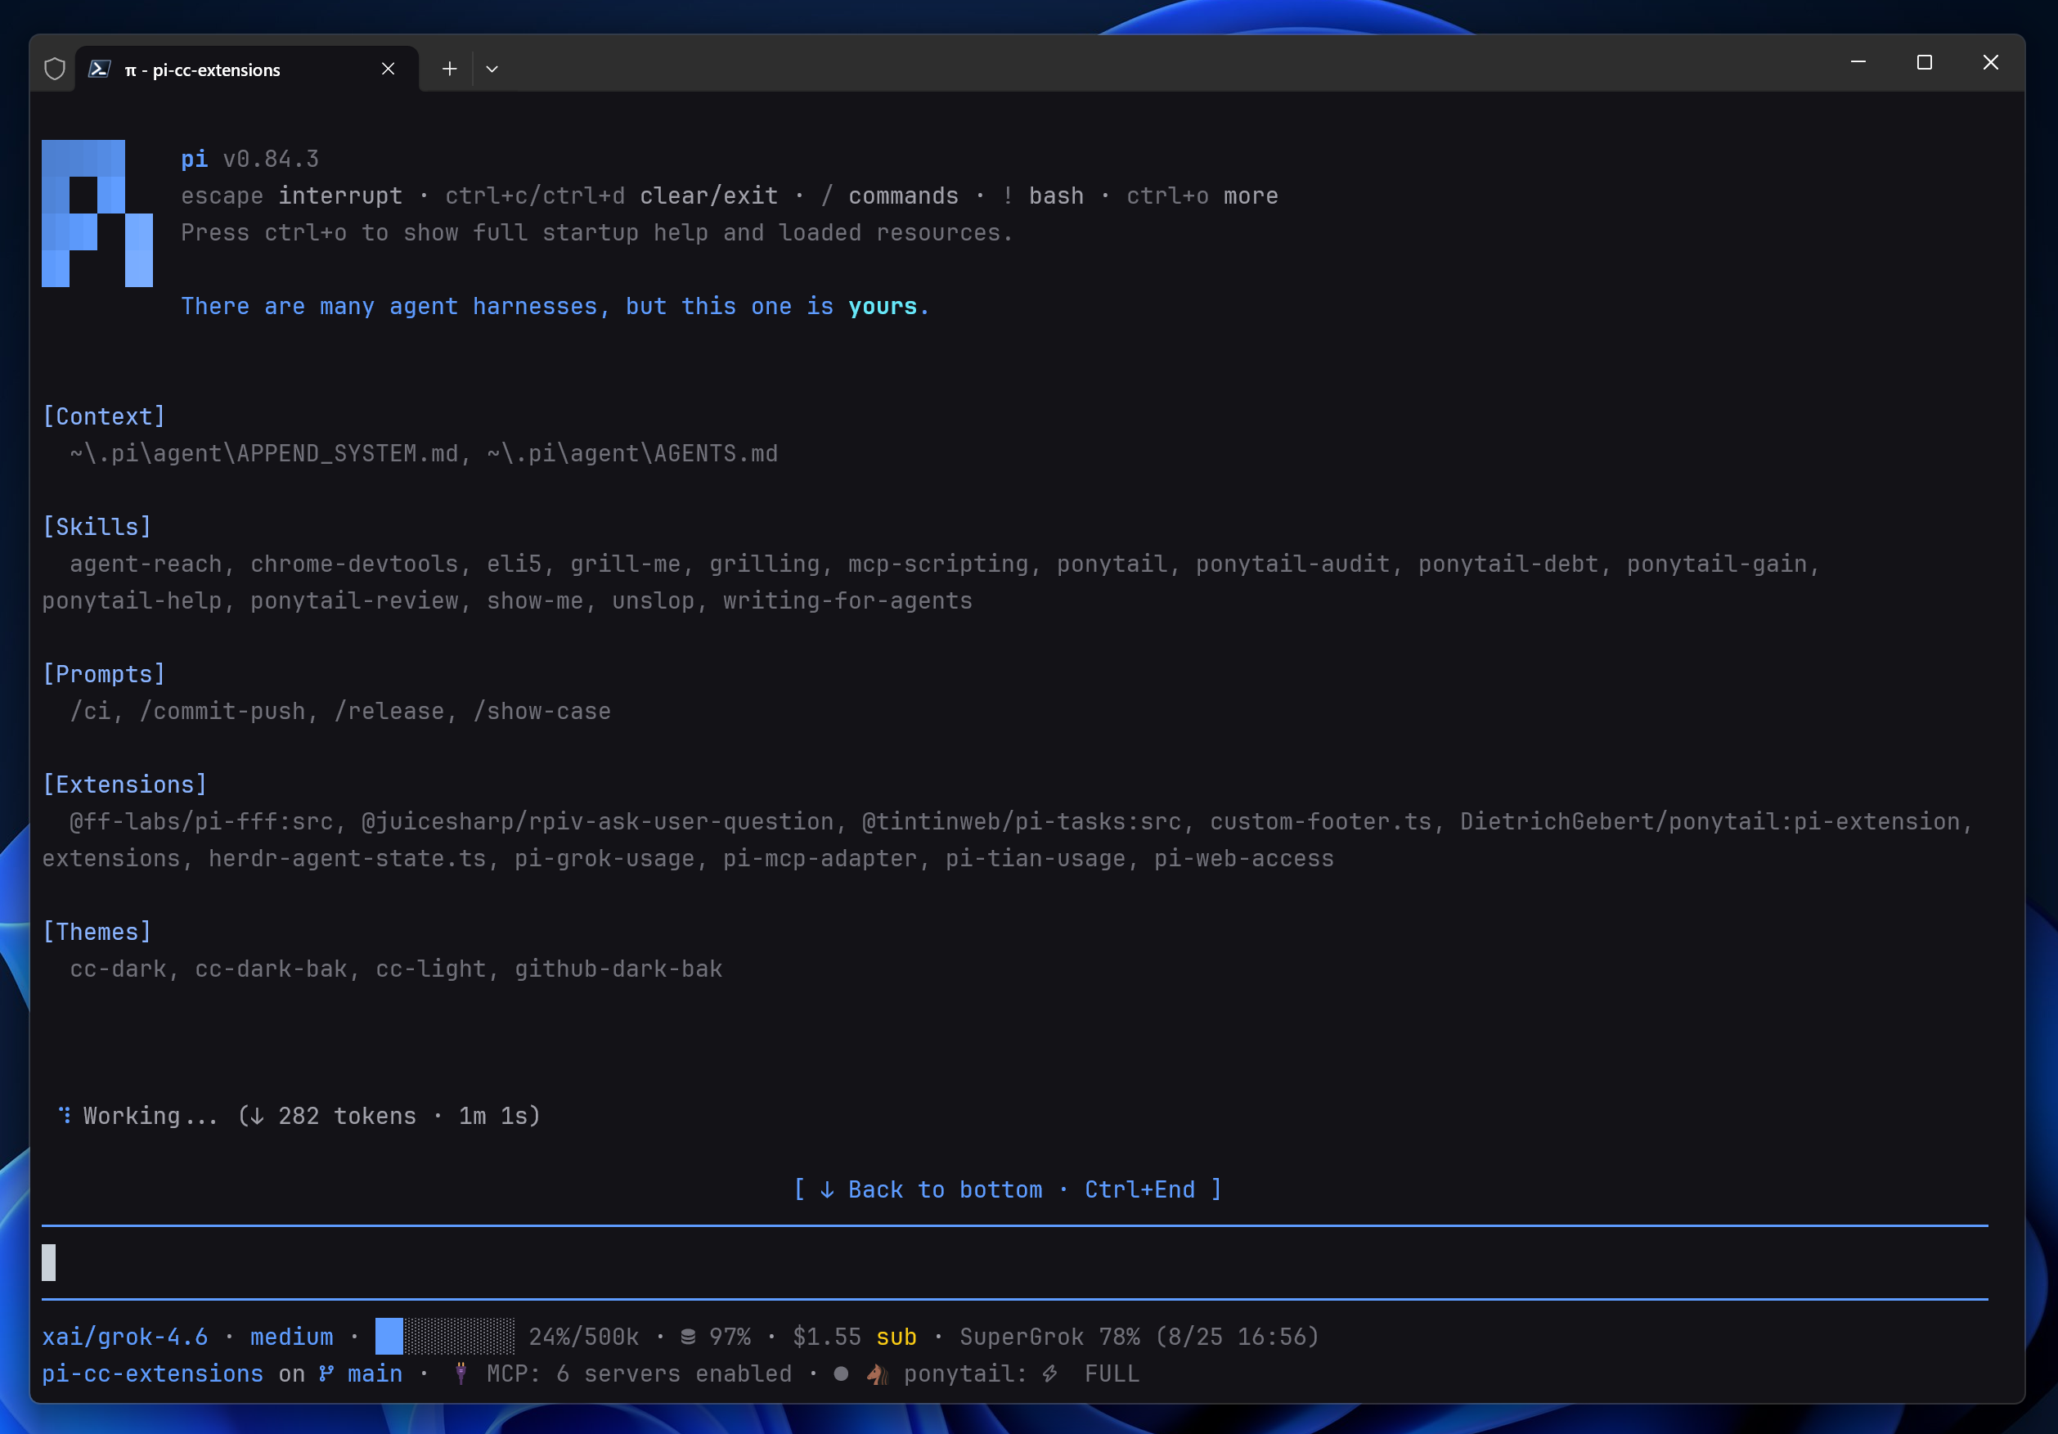Click the pi pixel logo

97,214
